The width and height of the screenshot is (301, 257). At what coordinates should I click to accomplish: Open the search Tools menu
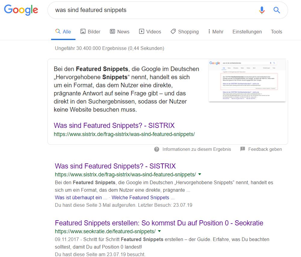276,32
